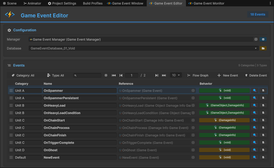
Task: Jump to first page with skip-back icon
Action: [x=114, y=75]
